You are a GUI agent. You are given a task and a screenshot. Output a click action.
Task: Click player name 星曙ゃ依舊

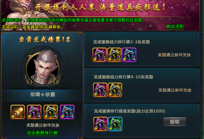(43, 95)
